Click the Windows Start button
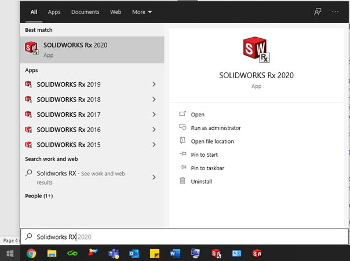This screenshot has height=261, width=350. coord(10,253)
